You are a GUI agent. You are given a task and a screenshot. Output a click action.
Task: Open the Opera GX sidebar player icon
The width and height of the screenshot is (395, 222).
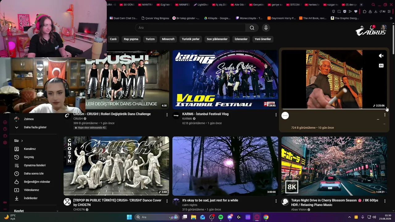point(5,122)
